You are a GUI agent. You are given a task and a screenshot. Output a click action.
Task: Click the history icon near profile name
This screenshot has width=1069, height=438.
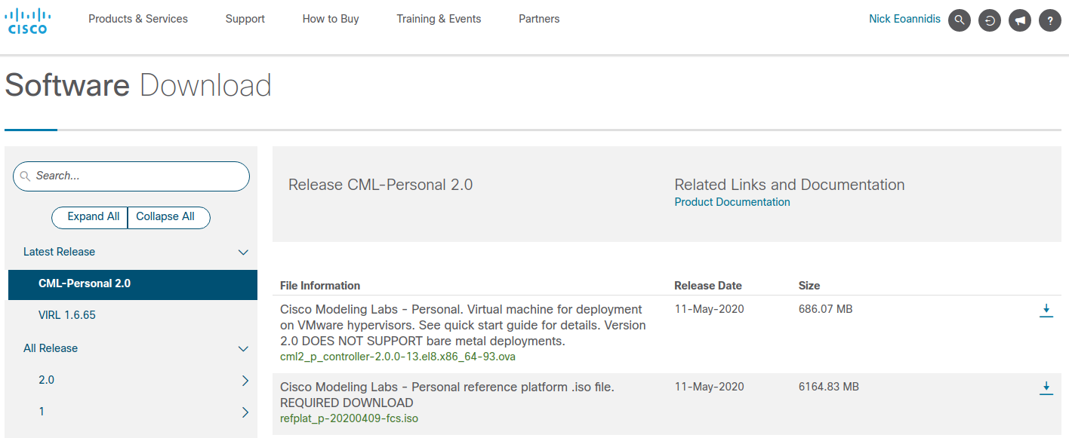(x=989, y=20)
